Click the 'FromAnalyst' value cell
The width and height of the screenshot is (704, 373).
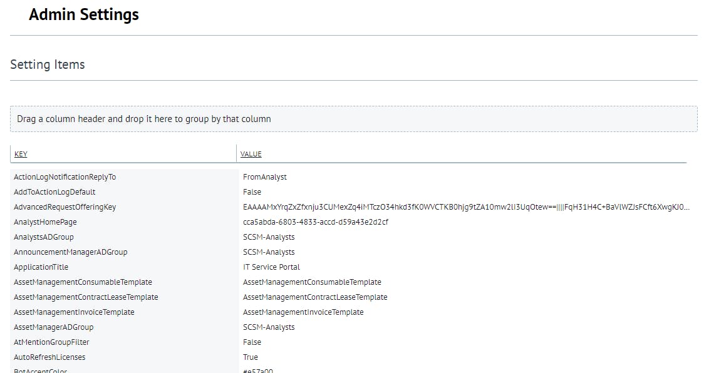(x=265, y=177)
